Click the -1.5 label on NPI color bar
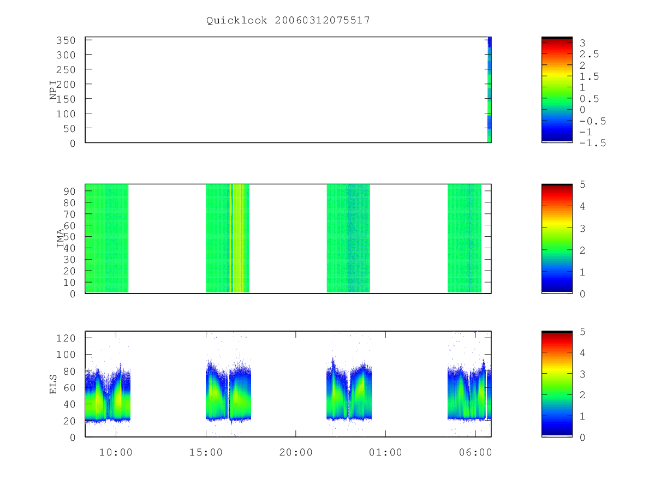This screenshot has height=491, width=655. coord(592,143)
